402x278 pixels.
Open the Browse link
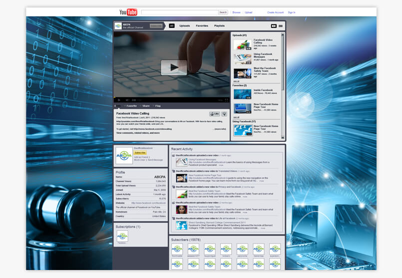pyautogui.click(x=236, y=12)
